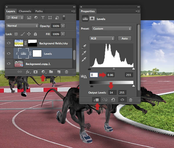This screenshot has height=148, width=174.
Task: Open the Kind filter dropdown
Action: click(x=15, y=17)
